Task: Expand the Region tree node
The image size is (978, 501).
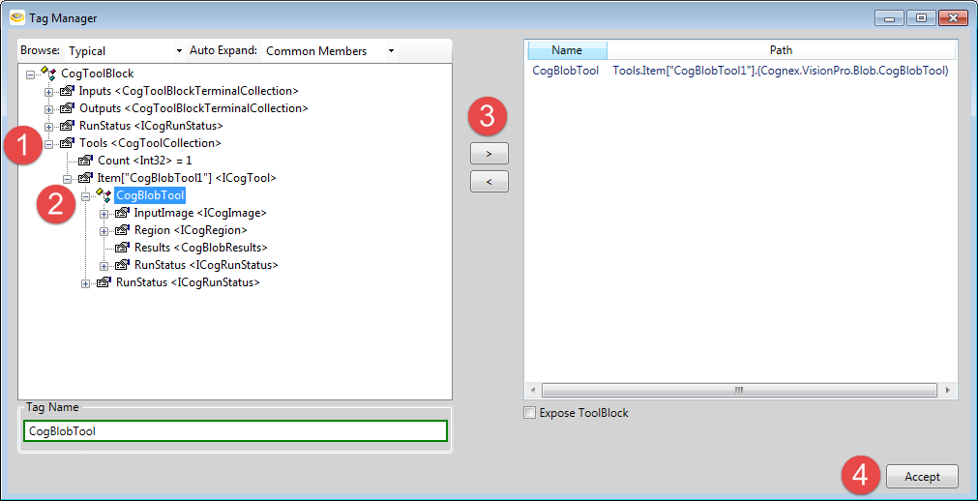Action: (x=104, y=230)
